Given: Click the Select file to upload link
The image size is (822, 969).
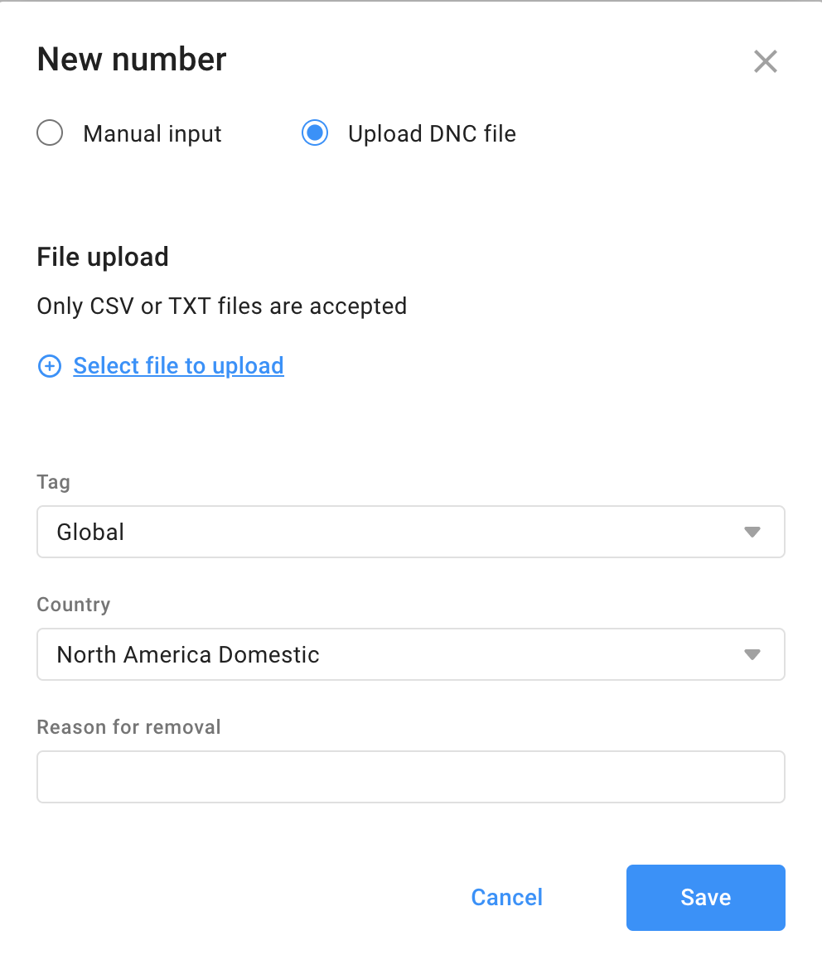Looking at the screenshot, I should click(178, 365).
